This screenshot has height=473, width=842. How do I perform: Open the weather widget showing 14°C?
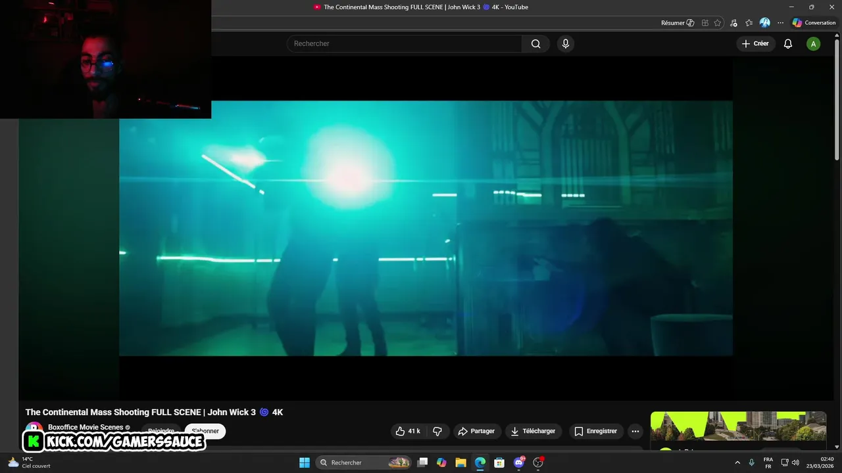(29, 462)
